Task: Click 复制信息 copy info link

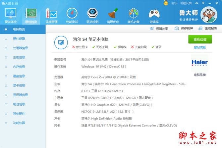Action: [x=199, y=48]
